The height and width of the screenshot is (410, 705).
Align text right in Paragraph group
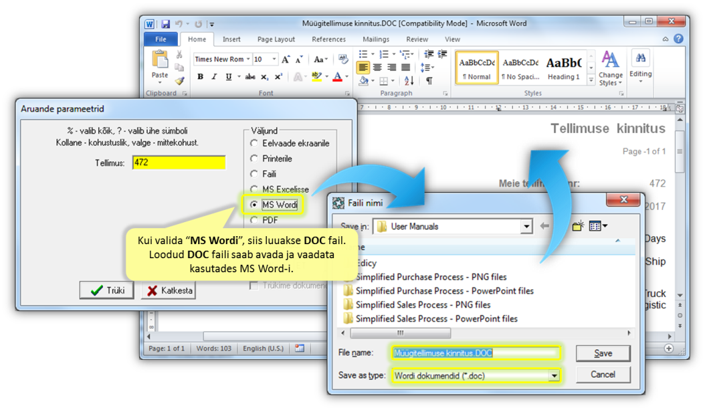pyautogui.click(x=391, y=68)
